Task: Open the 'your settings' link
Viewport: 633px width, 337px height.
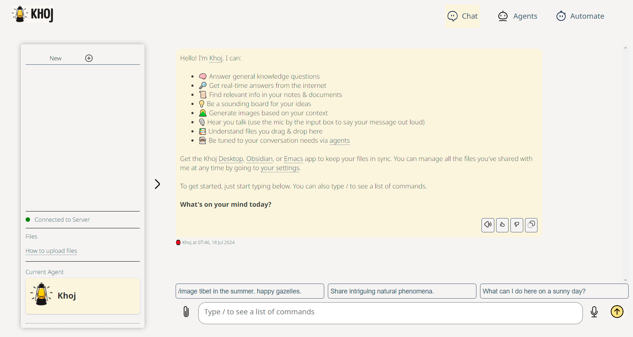Action: [x=280, y=168]
